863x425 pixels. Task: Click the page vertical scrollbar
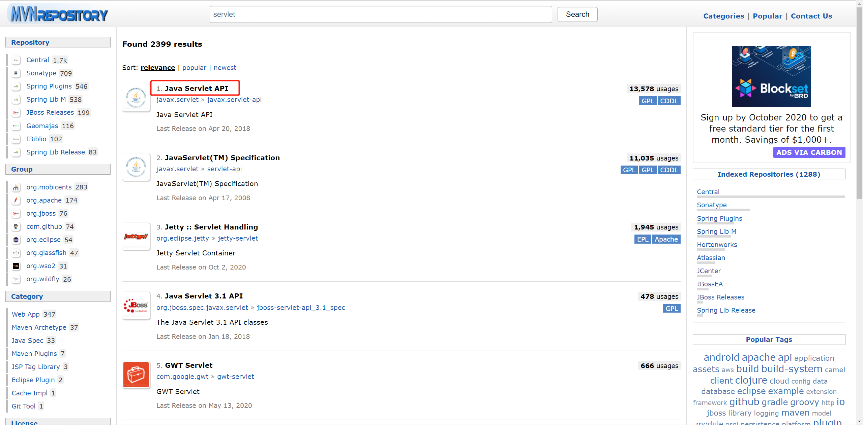(859, 101)
